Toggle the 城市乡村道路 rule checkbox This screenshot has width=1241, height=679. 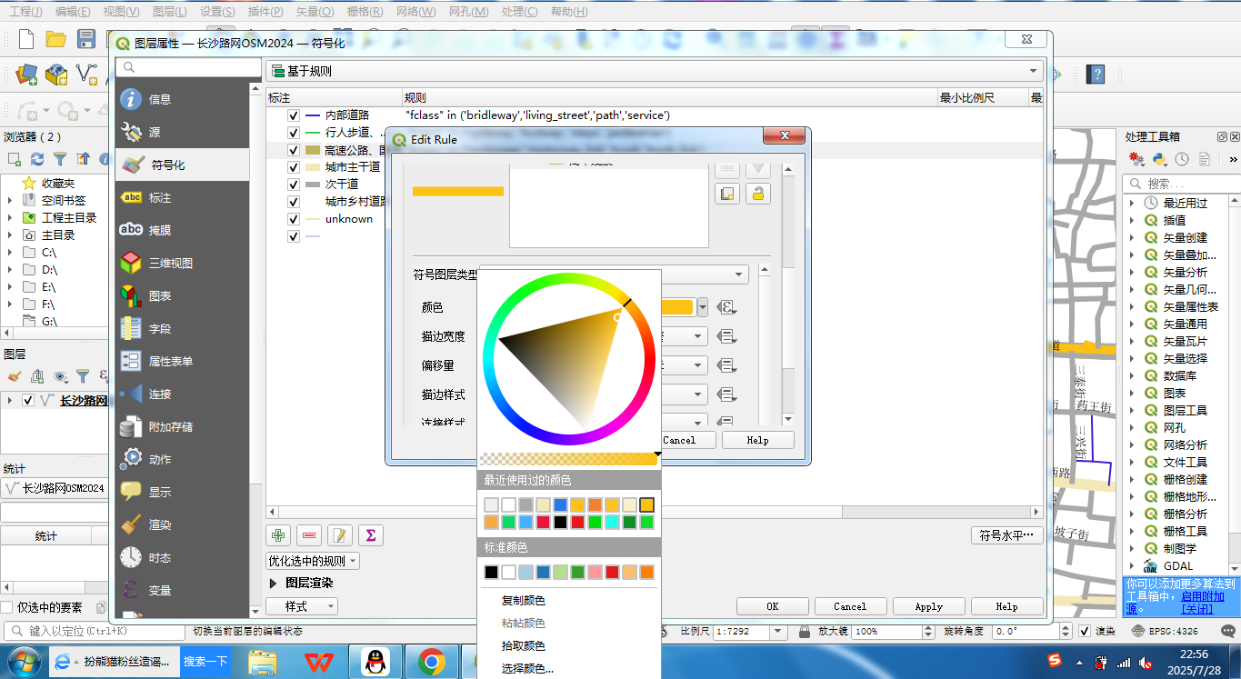click(x=294, y=202)
